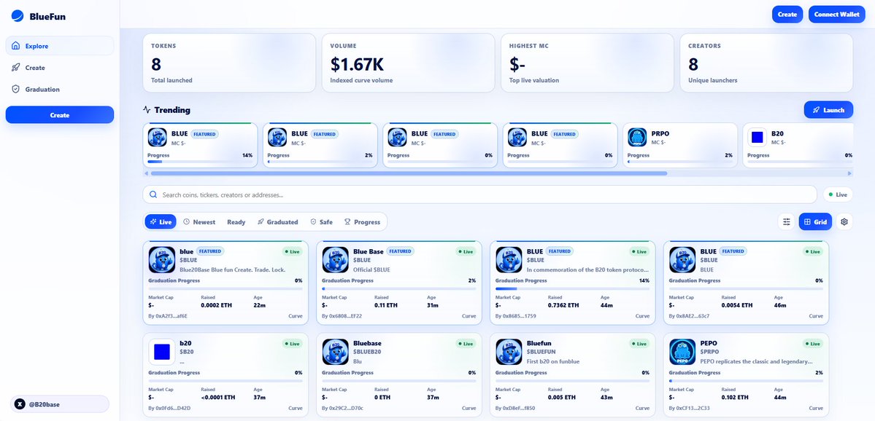This screenshot has height=421, width=875.
Task: Click creator address 0x6808...EF22
Action: 342,316
